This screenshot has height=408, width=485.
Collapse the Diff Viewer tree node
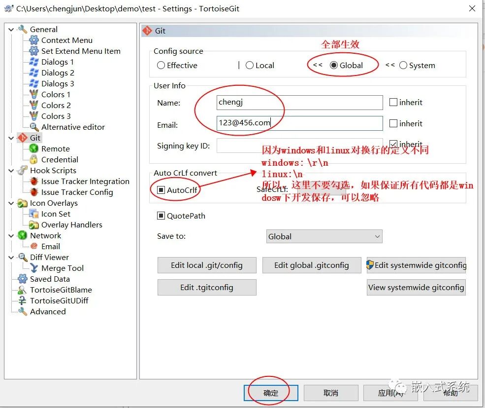pos(11,258)
